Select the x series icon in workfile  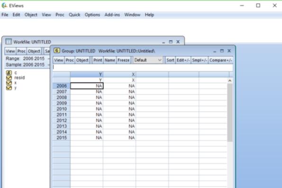click(9, 83)
